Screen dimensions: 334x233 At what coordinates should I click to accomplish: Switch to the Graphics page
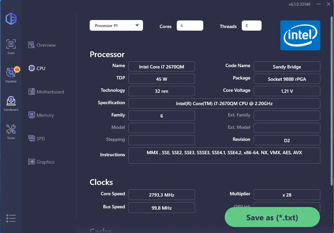click(41, 162)
